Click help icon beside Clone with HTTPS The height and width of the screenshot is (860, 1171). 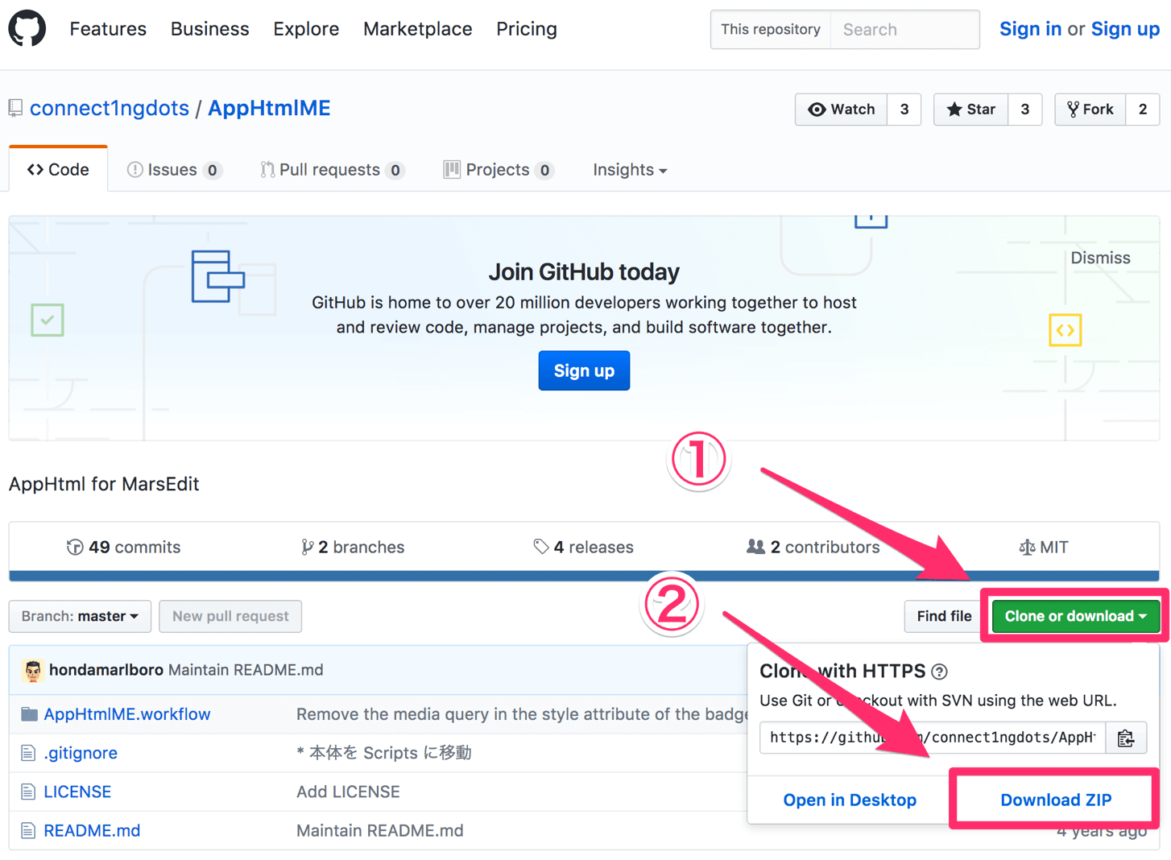pos(939,671)
